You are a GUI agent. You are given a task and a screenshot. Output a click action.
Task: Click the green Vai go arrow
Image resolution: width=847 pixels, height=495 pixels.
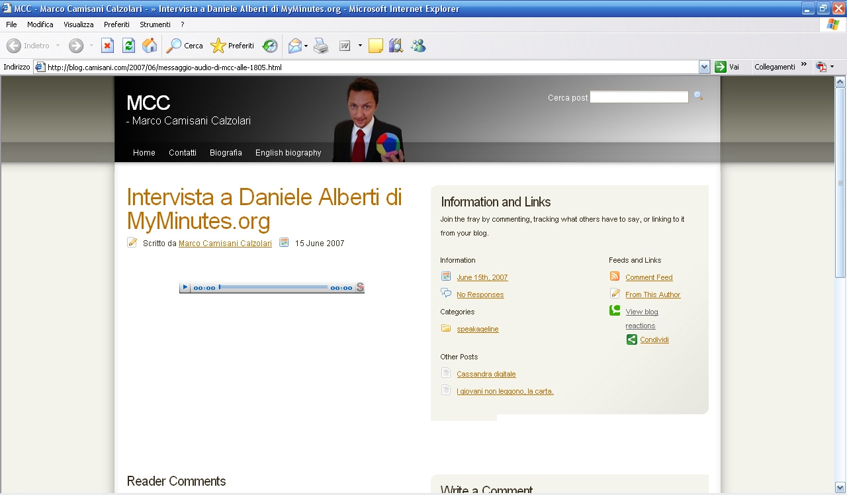(x=721, y=67)
